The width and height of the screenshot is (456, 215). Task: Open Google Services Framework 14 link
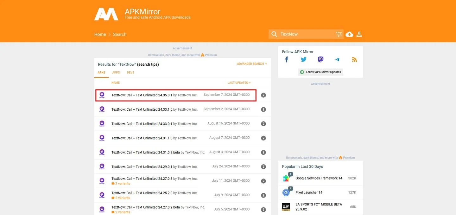(319, 178)
